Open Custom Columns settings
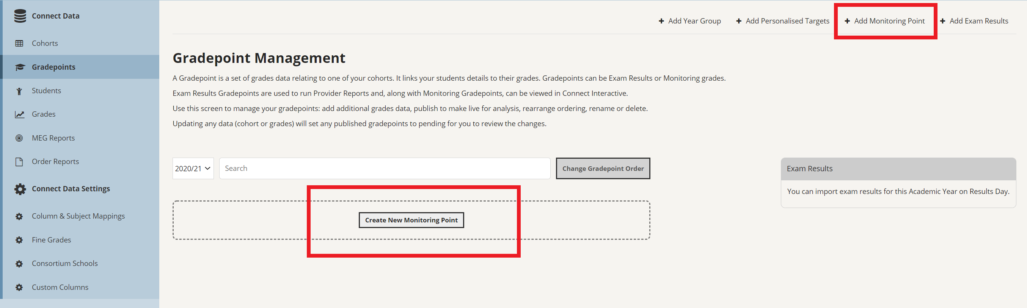Image resolution: width=1027 pixels, height=308 pixels. tap(80, 287)
